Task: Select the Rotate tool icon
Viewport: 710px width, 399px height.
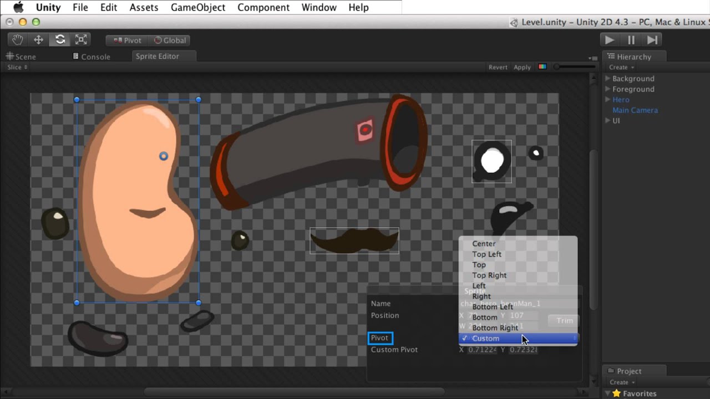Action: coord(60,40)
